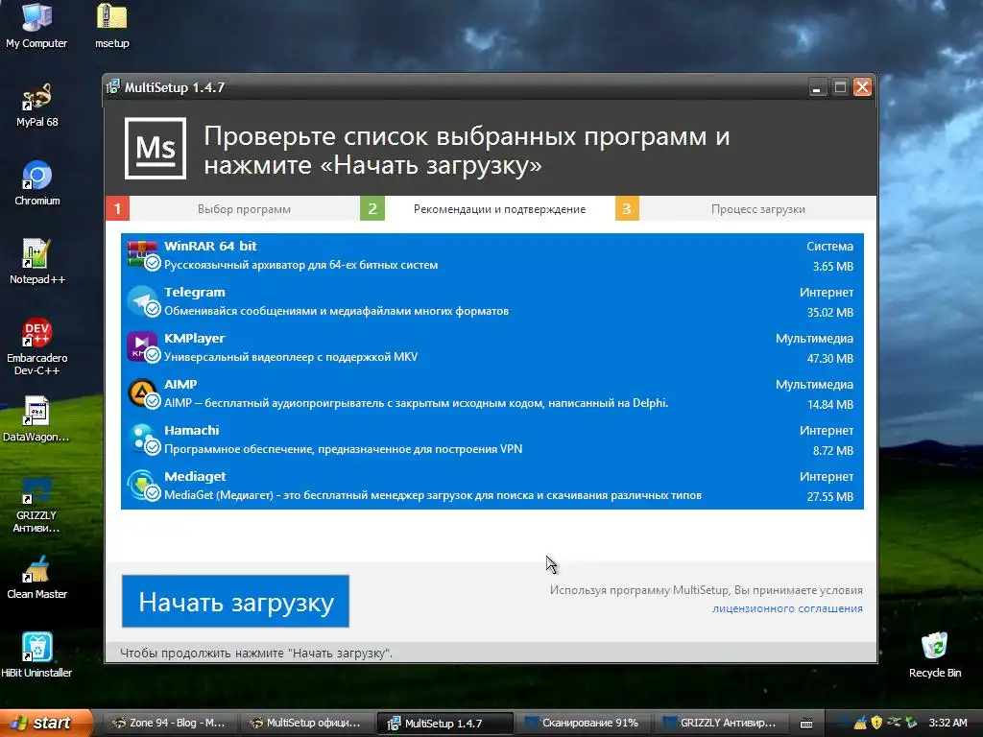Click the 47.30 MB size value
The height and width of the screenshot is (737, 983).
[830, 359]
